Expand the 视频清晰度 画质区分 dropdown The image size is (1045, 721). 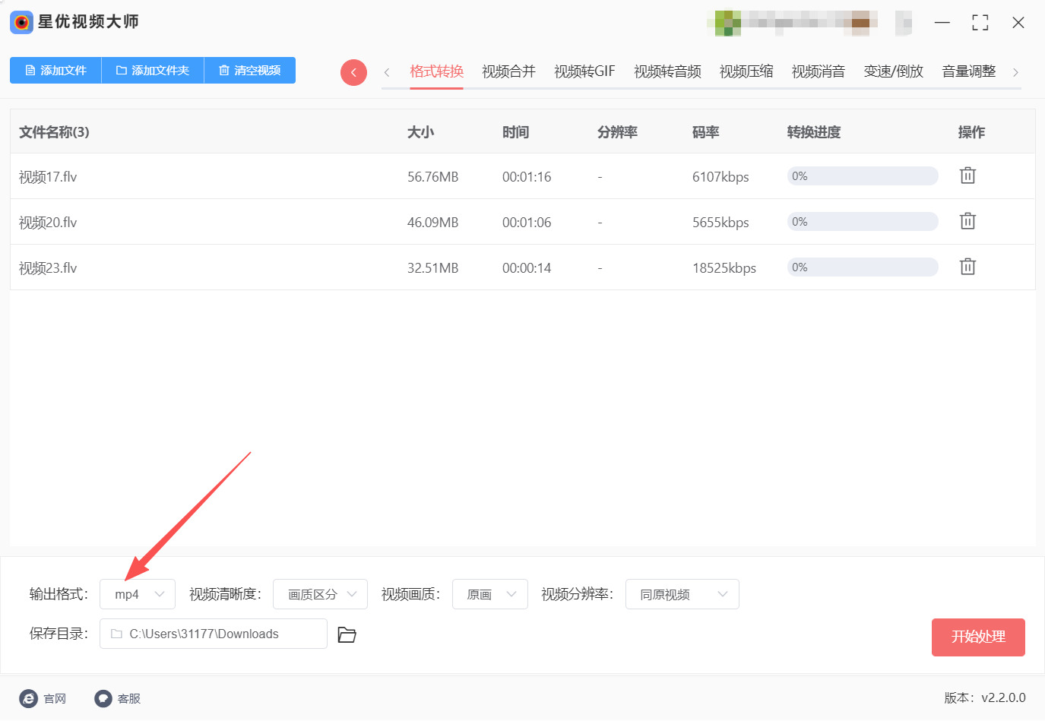click(320, 594)
